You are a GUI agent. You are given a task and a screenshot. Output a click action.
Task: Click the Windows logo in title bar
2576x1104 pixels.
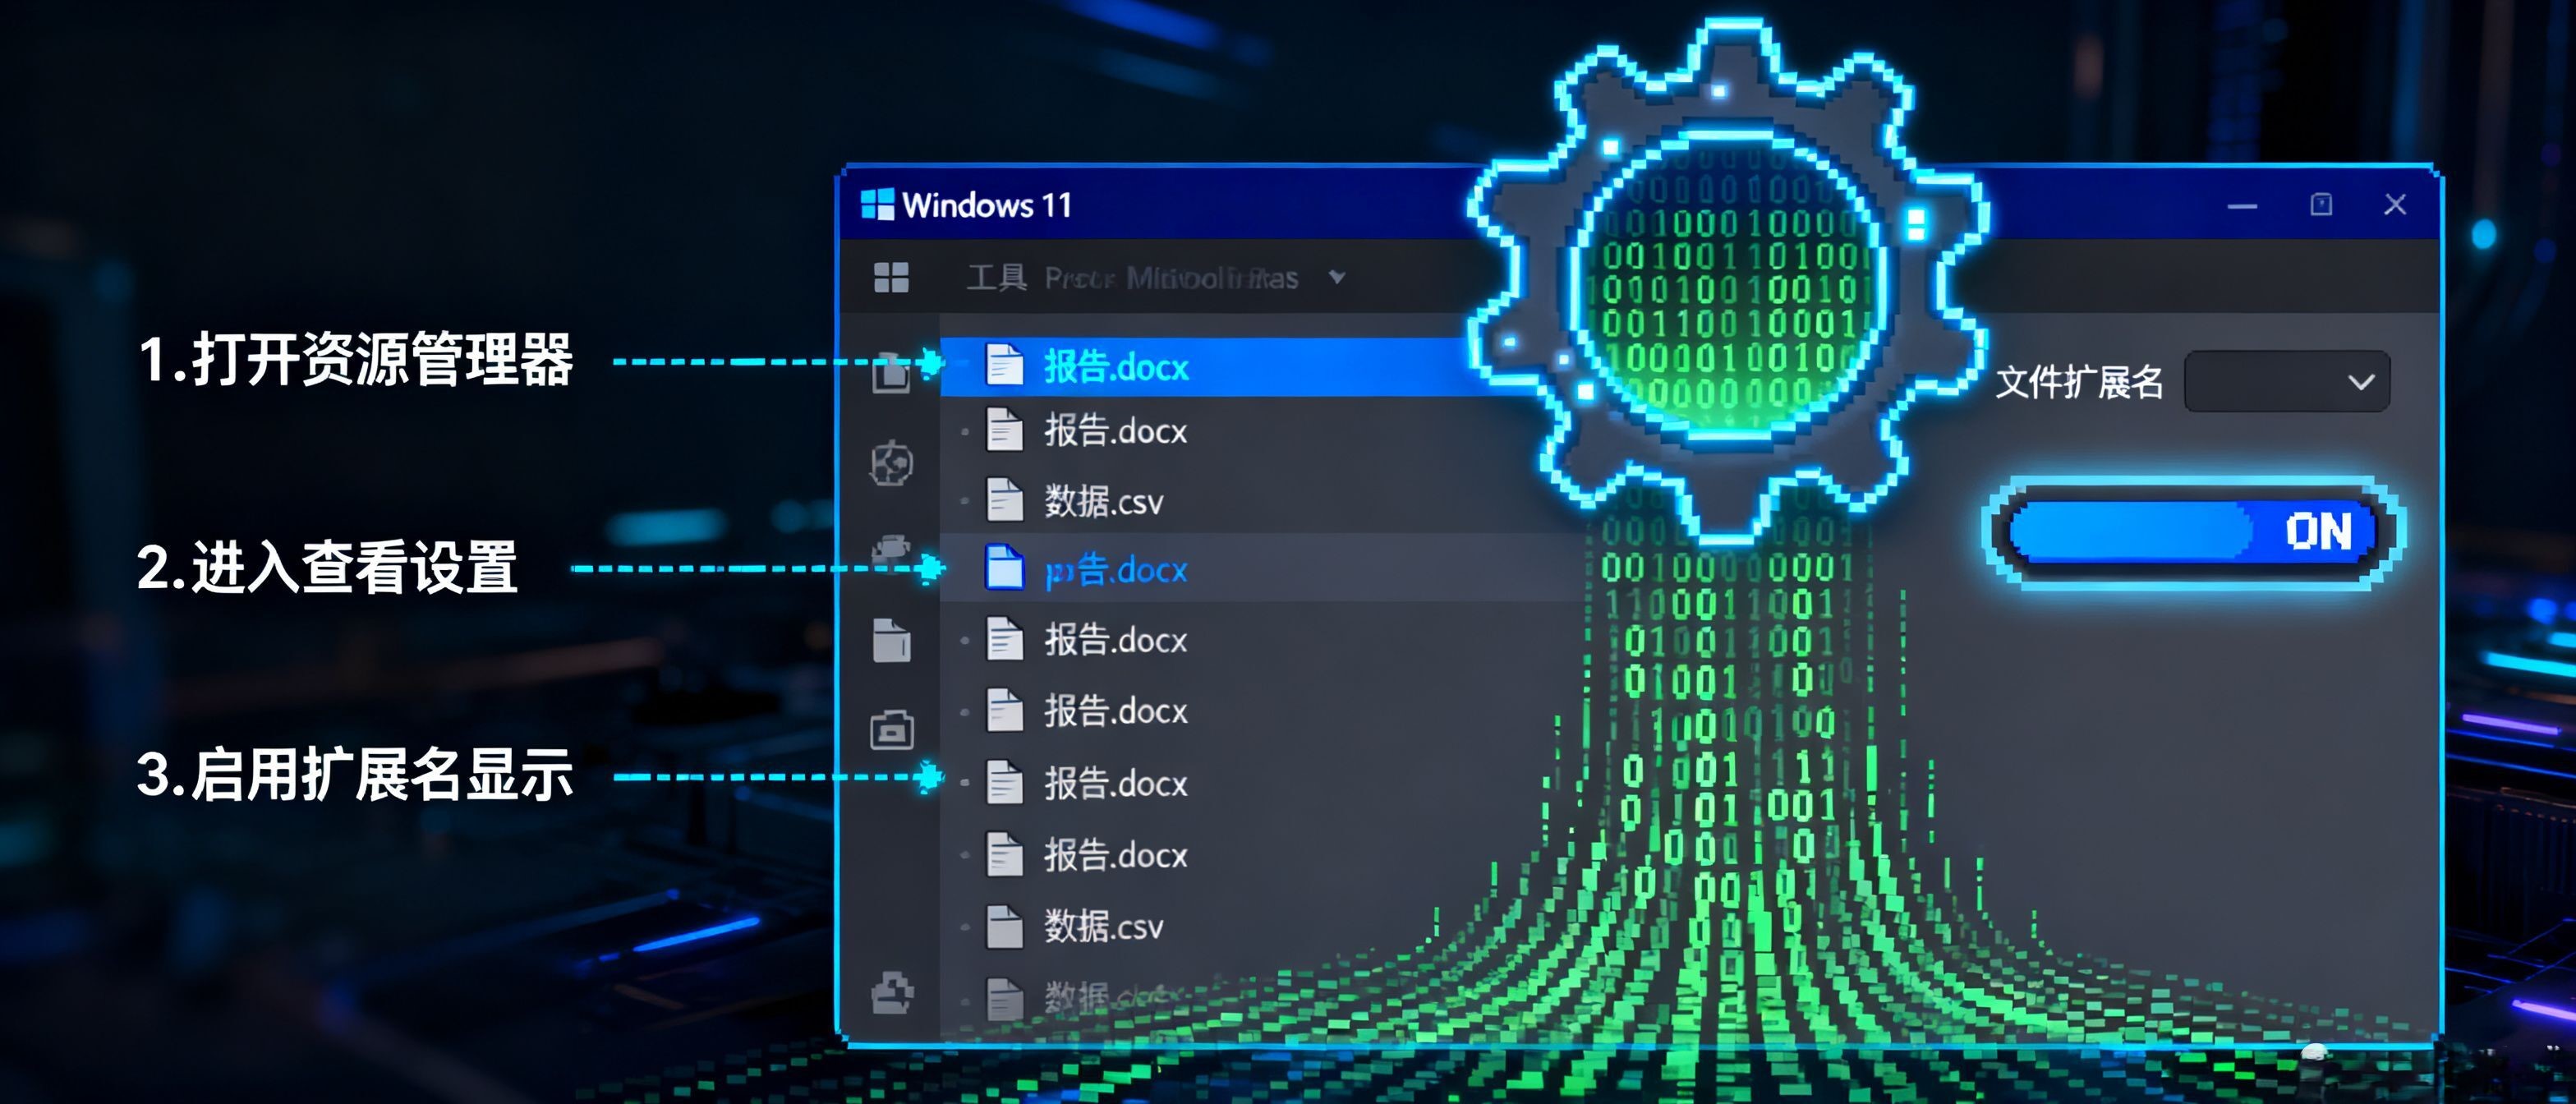[877, 204]
